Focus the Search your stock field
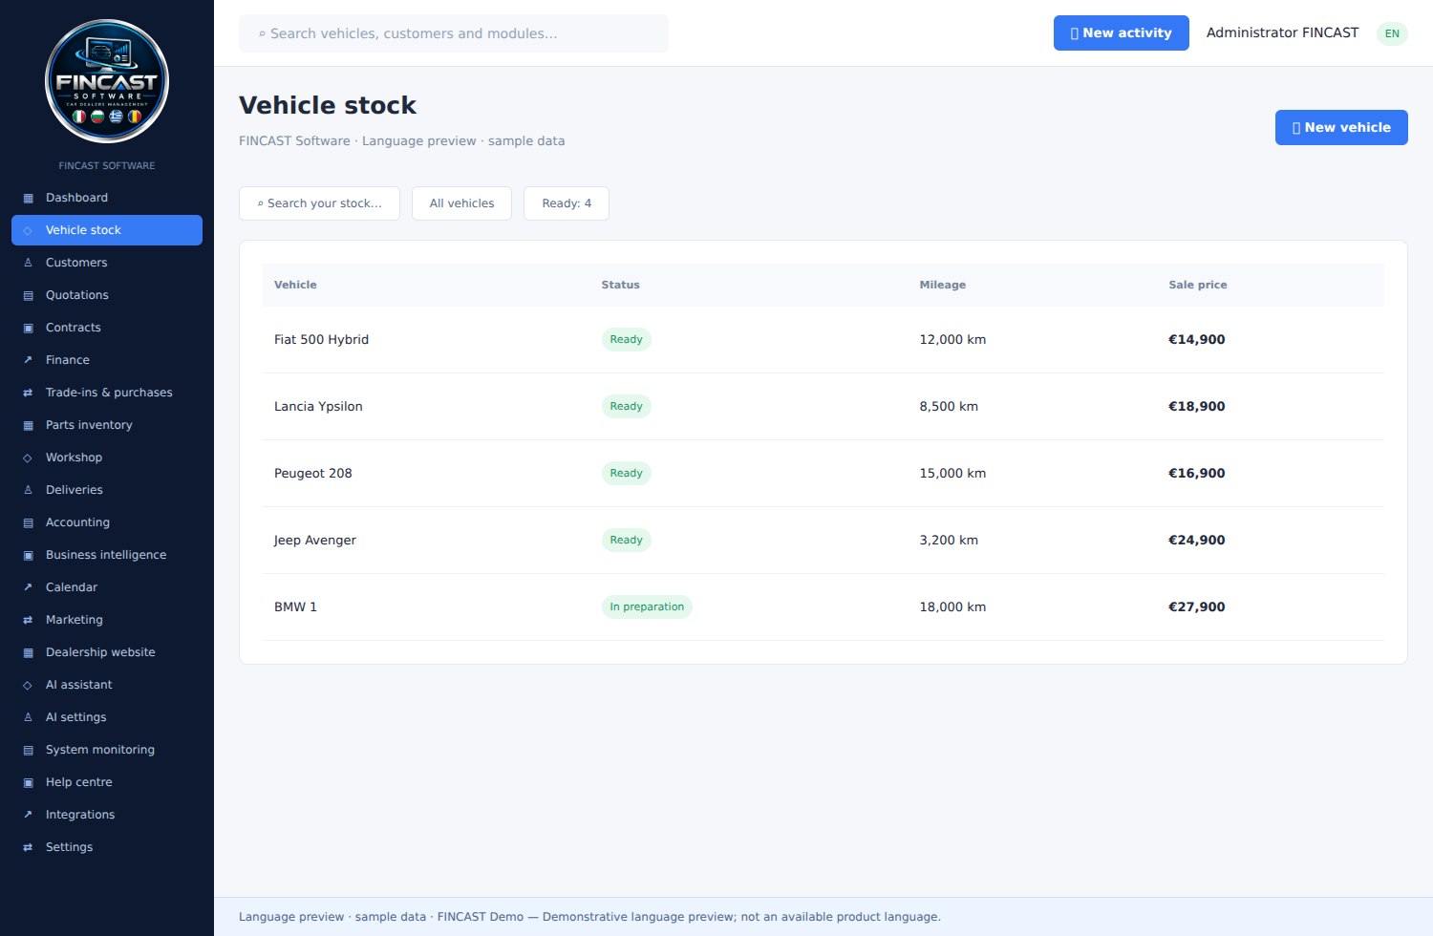The height and width of the screenshot is (936, 1433). click(319, 203)
